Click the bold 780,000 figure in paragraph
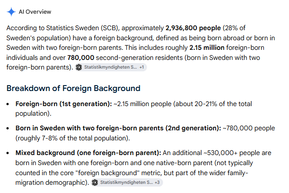289x193 pixels. [81, 58]
